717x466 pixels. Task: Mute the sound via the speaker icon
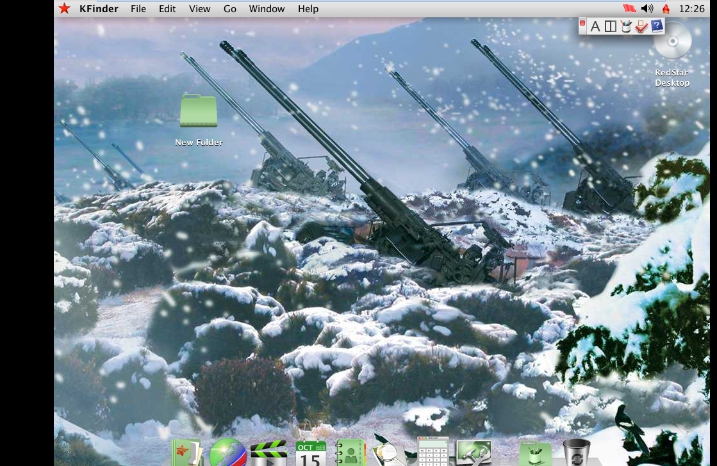click(647, 8)
